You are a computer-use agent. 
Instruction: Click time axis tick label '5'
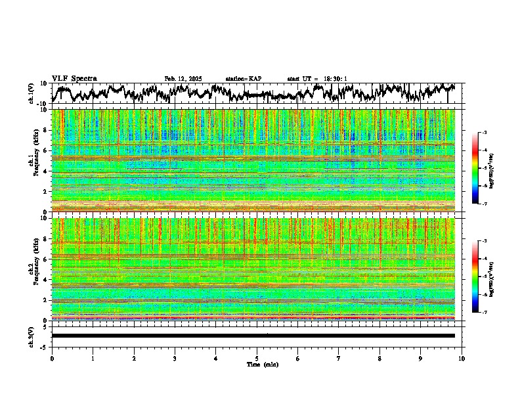pos(257,359)
